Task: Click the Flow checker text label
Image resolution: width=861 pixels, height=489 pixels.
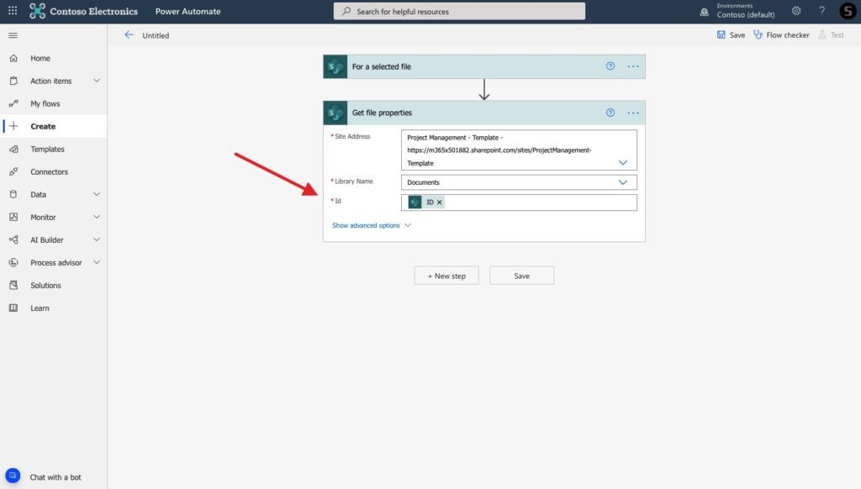Action: (787, 35)
